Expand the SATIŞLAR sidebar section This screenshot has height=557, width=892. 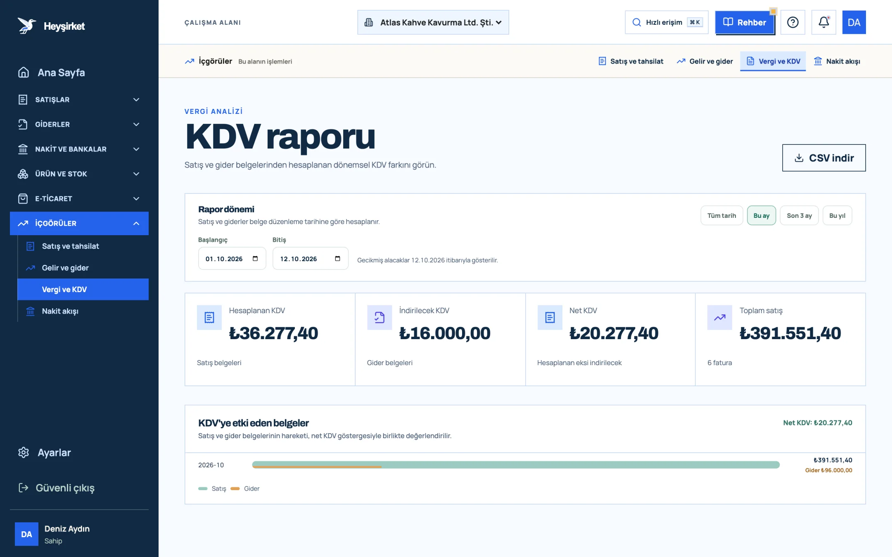79,99
